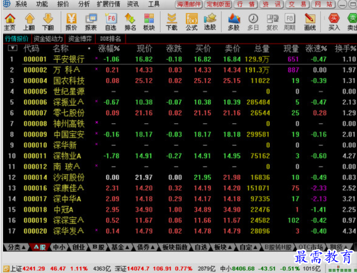
Task: Click the 上翻 page-up arrow icon
Action: (29, 22)
